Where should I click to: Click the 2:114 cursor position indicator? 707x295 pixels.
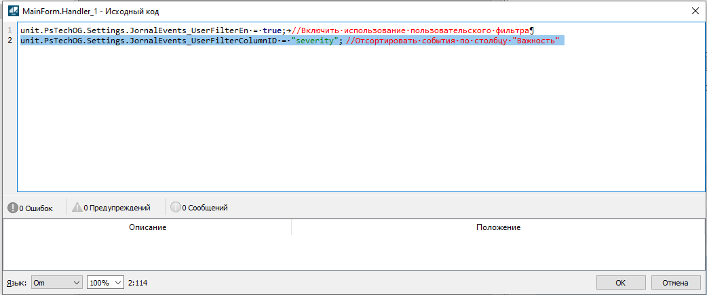click(138, 282)
